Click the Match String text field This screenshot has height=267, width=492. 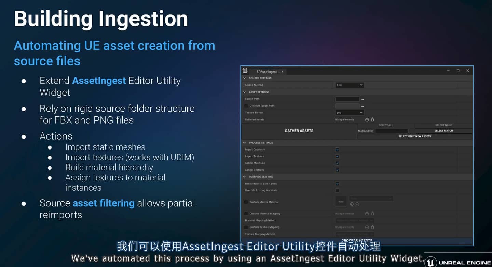point(392,131)
